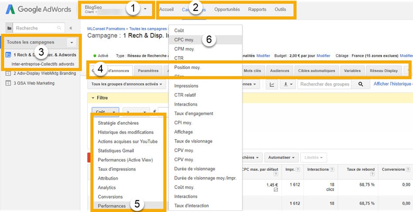The image size is (413, 212).
Task: Choose CPC moy. in the metrics list
Action: [205, 40]
